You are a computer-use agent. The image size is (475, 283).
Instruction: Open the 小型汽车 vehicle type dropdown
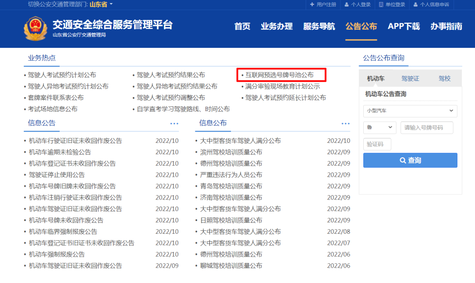tap(410, 111)
